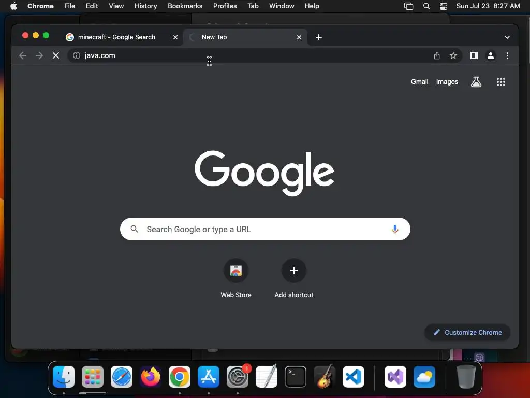Open the Profiles menu
This screenshot has width=530, height=398.
tap(225, 6)
